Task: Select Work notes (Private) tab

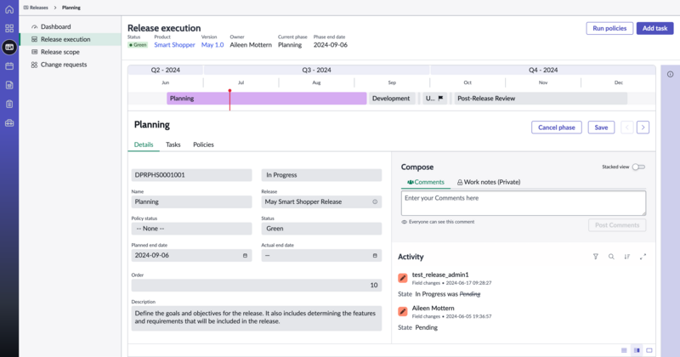Action: click(489, 182)
